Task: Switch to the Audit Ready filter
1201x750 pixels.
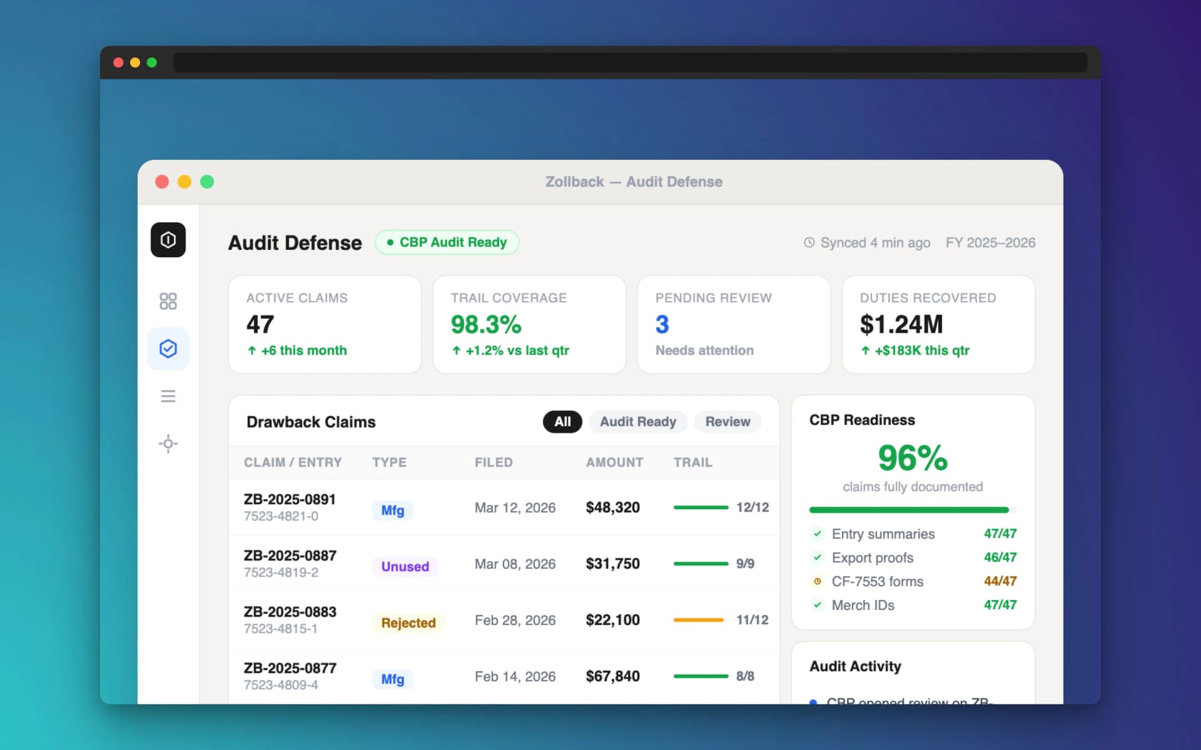Action: 637,422
